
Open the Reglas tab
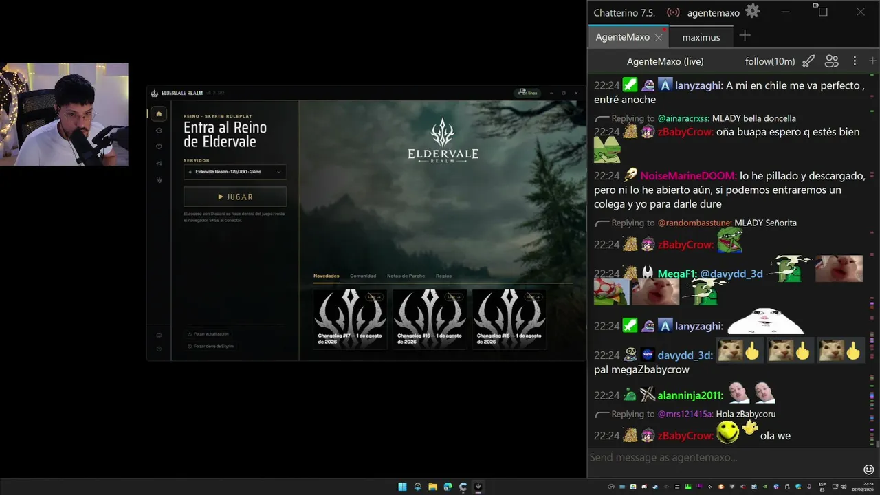point(443,276)
